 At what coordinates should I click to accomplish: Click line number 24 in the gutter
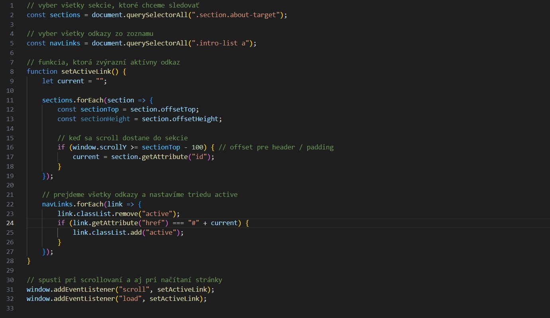coord(10,223)
